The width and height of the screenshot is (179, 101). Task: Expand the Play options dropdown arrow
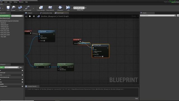point(72,8)
